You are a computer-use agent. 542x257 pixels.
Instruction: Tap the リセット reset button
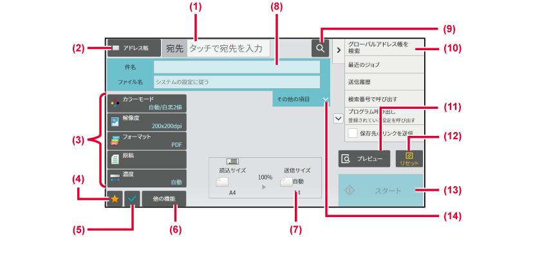tap(409, 158)
